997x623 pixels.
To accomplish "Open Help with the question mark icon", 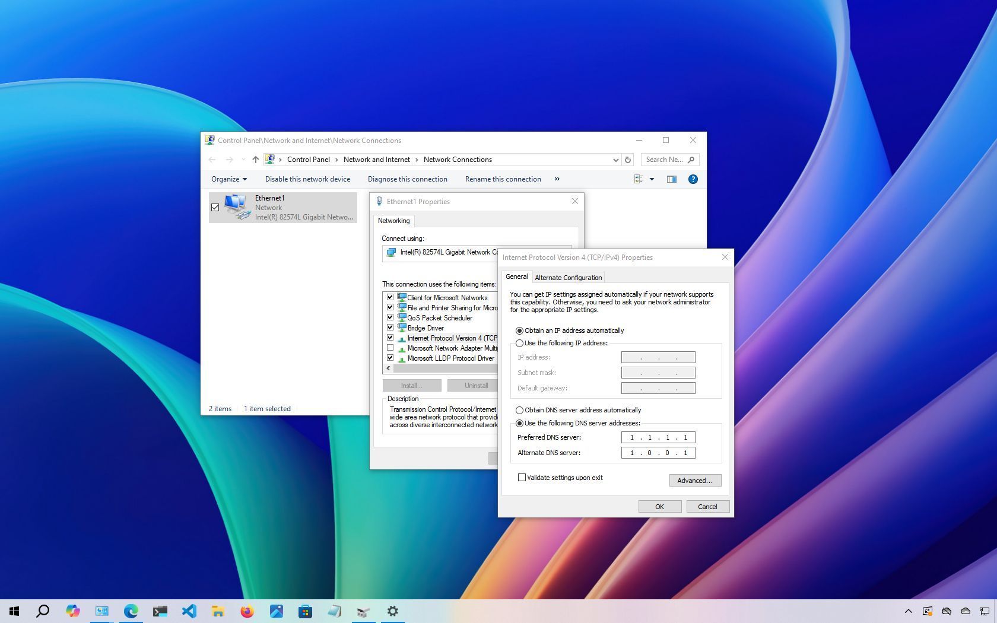I will pos(693,179).
